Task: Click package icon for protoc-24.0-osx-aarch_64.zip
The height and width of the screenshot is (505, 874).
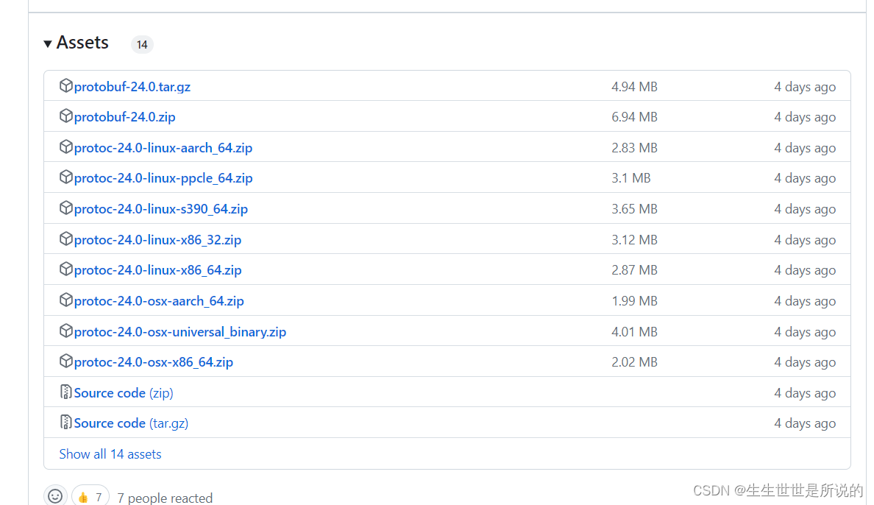Action: [x=65, y=300]
